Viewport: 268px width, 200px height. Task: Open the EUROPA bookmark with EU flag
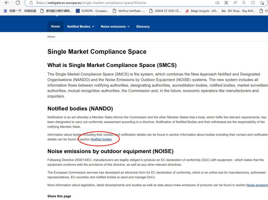(x=92, y=11)
